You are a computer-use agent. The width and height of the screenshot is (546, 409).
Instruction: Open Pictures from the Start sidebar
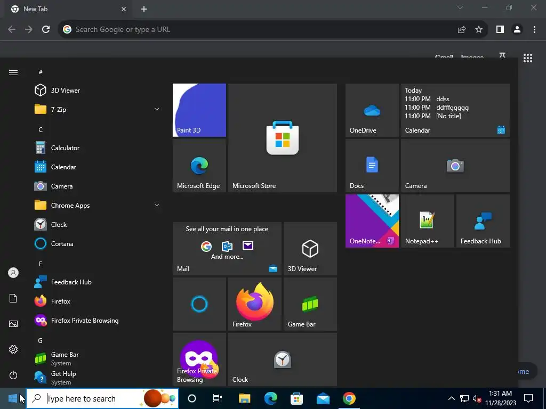pyautogui.click(x=13, y=324)
